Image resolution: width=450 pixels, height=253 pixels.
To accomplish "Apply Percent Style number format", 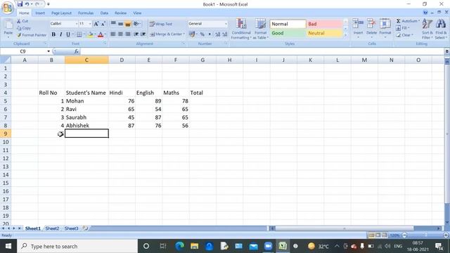I will coord(202,34).
